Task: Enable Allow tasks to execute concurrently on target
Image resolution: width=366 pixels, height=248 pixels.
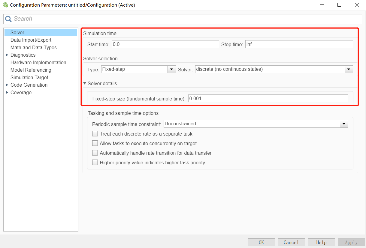Action: (95, 143)
